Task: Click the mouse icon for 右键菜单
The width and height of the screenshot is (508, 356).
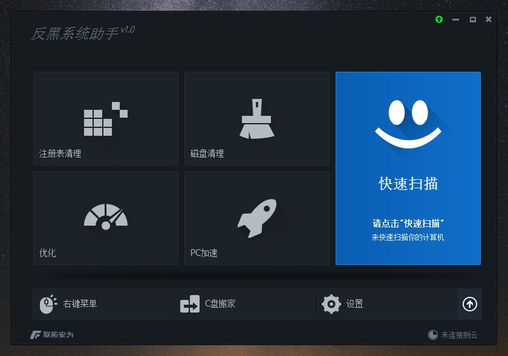Action: pos(48,304)
